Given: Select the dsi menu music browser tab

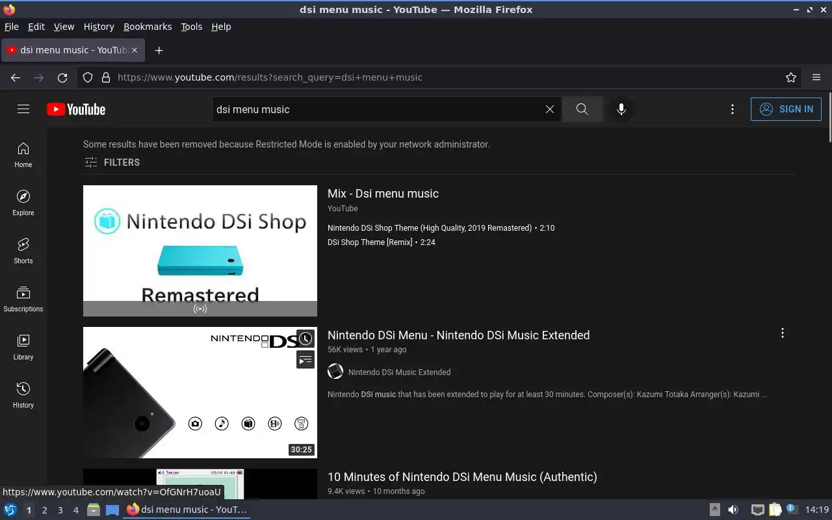Looking at the screenshot, I should (73, 50).
